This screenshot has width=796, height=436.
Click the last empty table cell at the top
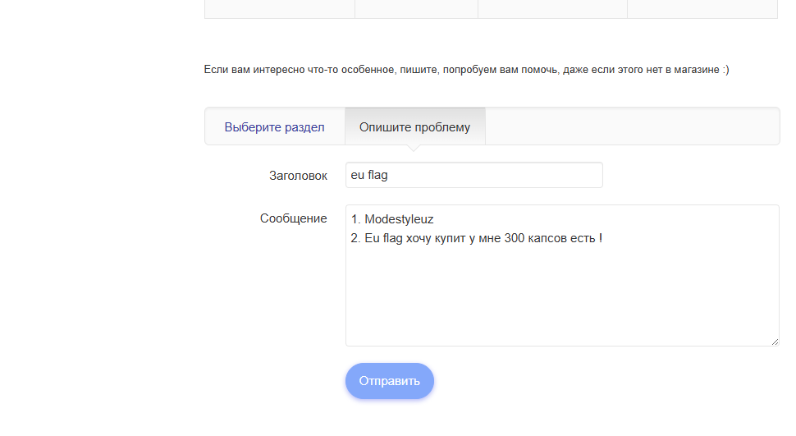coord(702,8)
